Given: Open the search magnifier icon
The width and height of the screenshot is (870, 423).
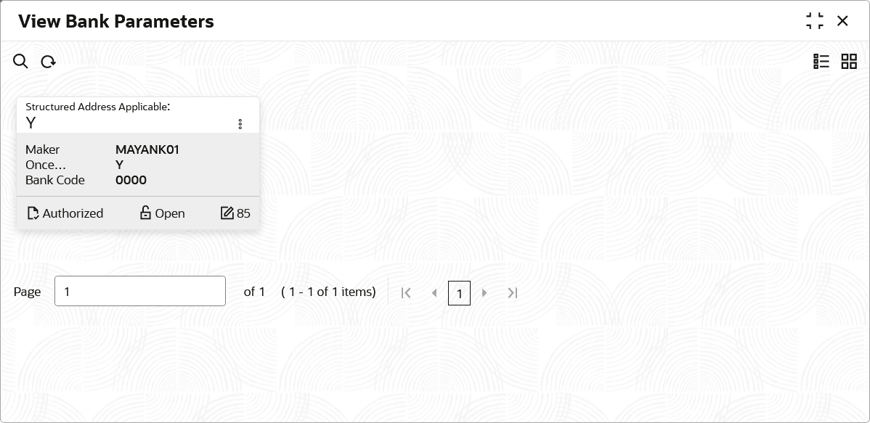Looking at the screenshot, I should [x=20, y=61].
